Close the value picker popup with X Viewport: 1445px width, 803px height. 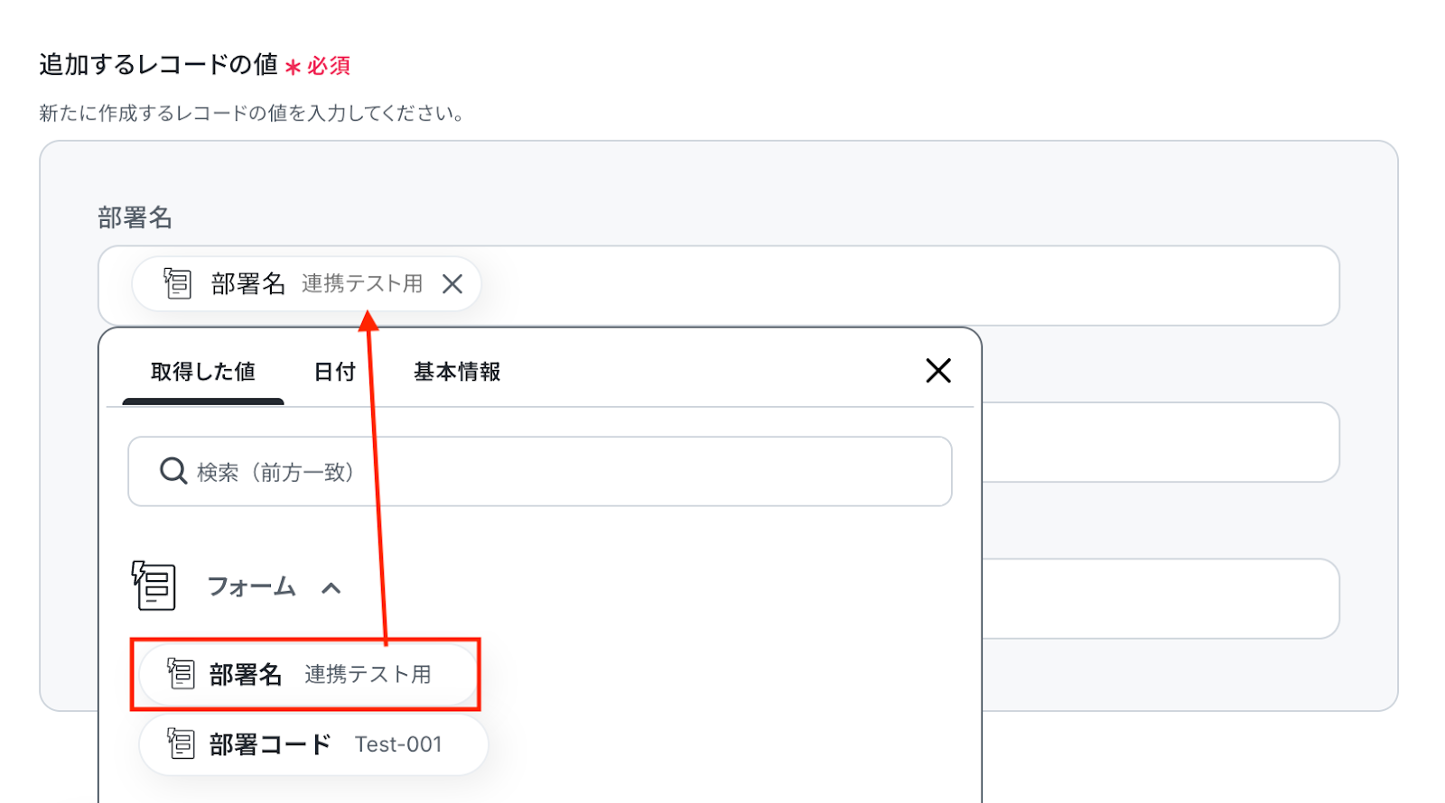click(938, 371)
